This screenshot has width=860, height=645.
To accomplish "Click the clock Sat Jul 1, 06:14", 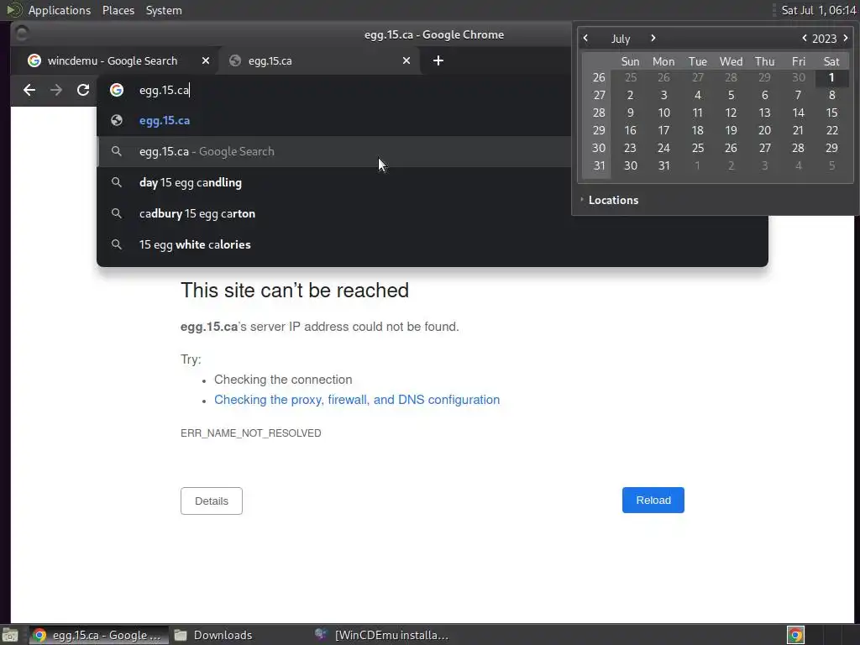I will point(818,10).
